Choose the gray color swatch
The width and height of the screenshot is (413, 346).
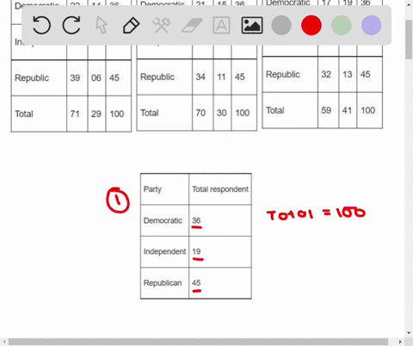pos(281,25)
